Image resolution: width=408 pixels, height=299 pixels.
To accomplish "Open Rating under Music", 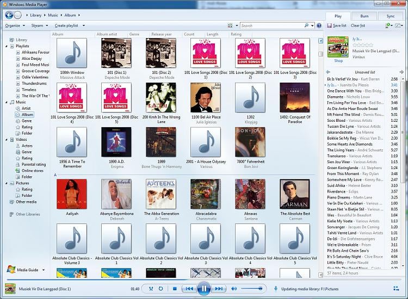I will 27,127.
